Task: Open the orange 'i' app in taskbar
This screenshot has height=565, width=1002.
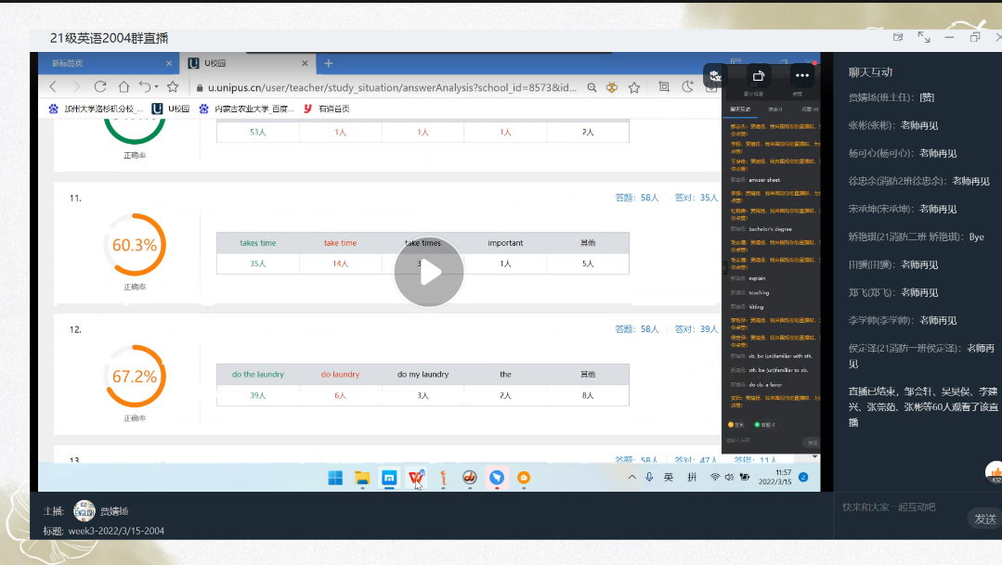Action: pos(443,478)
